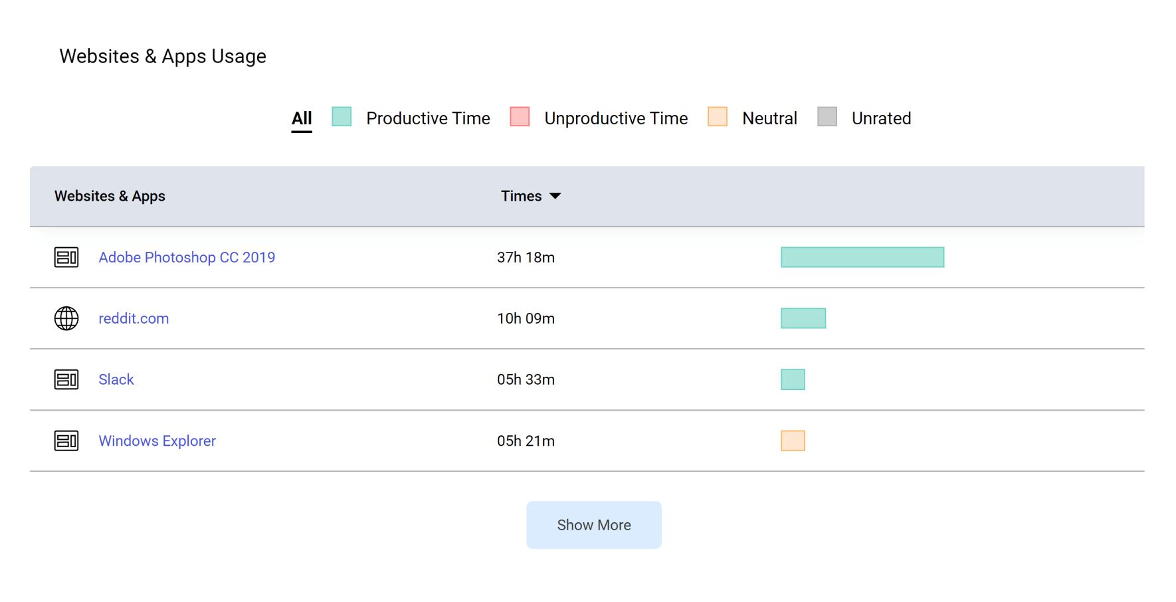The image size is (1176, 602).
Task: Click the Windows Explorer app icon
Action: click(66, 441)
